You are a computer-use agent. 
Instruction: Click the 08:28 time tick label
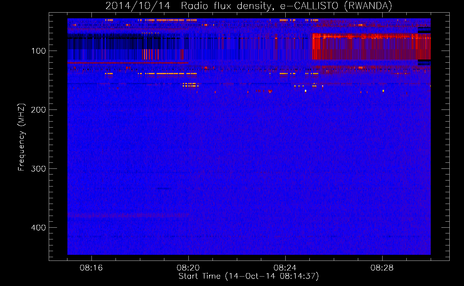(x=382, y=268)
